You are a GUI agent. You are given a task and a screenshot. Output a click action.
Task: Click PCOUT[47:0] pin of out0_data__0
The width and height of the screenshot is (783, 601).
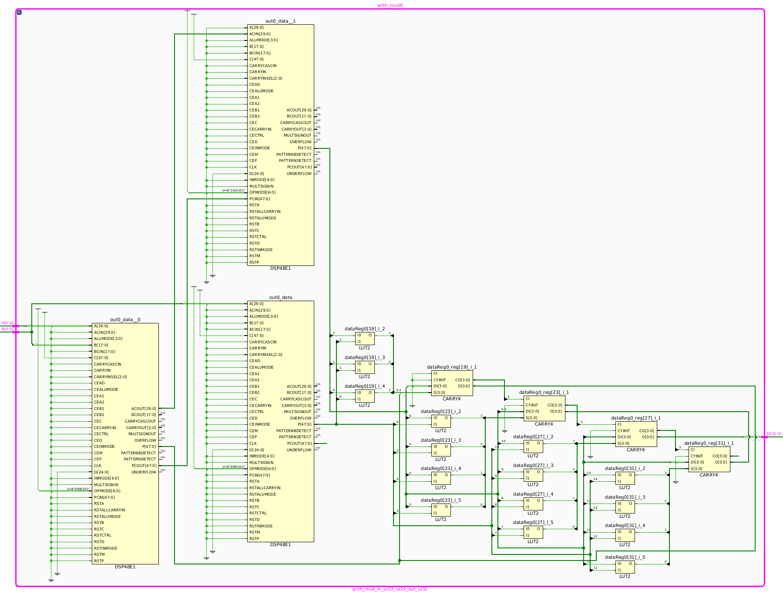[x=144, y=466]
